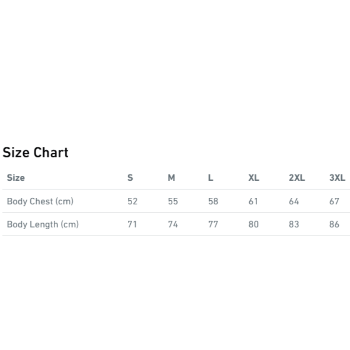This screenshot has width=350, height=350.
Task: Click the 2XL size column header
Action: click(x=297, y=178)
